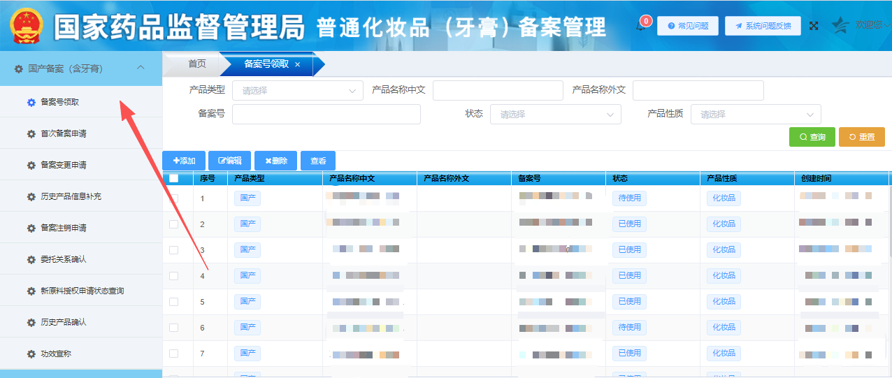Open 历史产品确认 in the sidebar
Screen dimensions: 892x378
(81, 322)
